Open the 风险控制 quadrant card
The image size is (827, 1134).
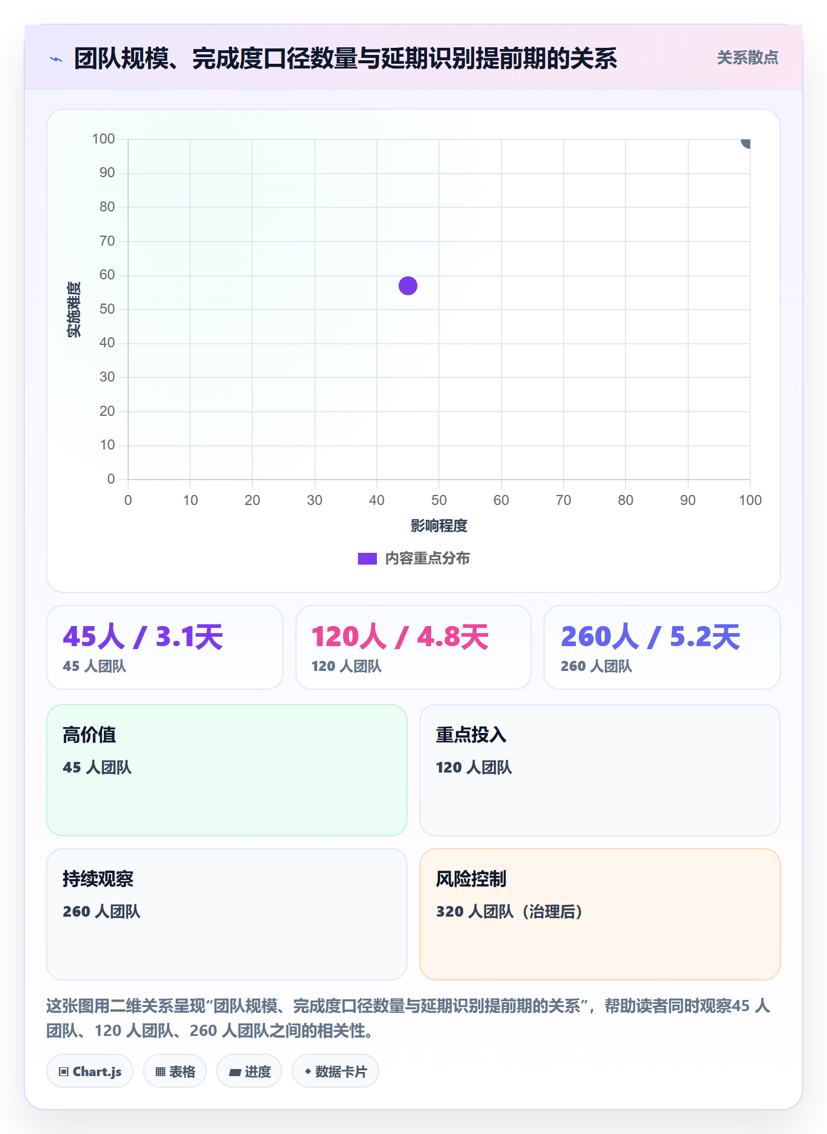[600, 914]
